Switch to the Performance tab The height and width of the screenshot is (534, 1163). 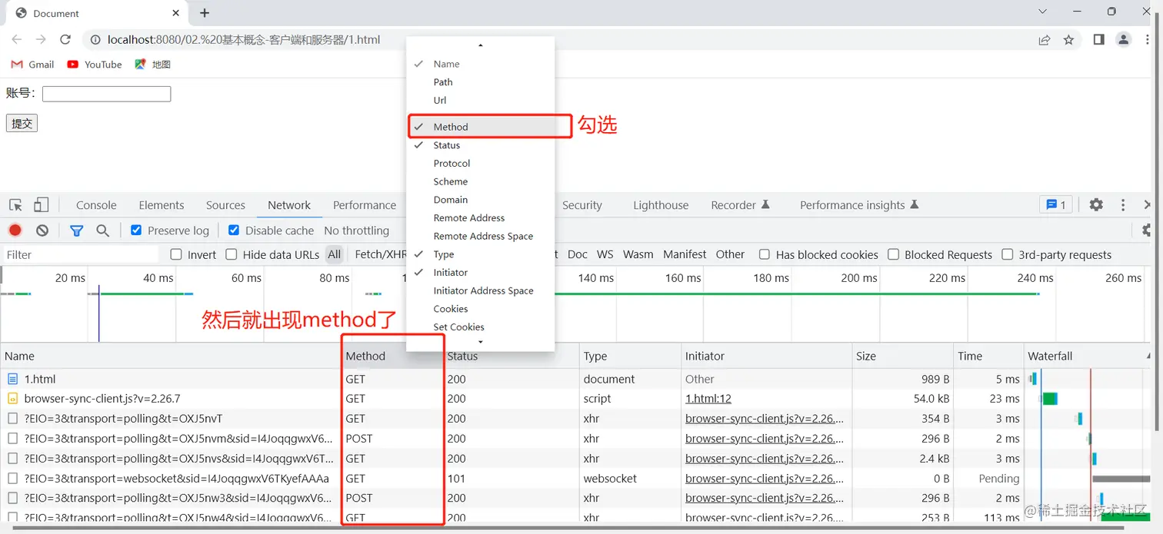(x=365, y=205)
